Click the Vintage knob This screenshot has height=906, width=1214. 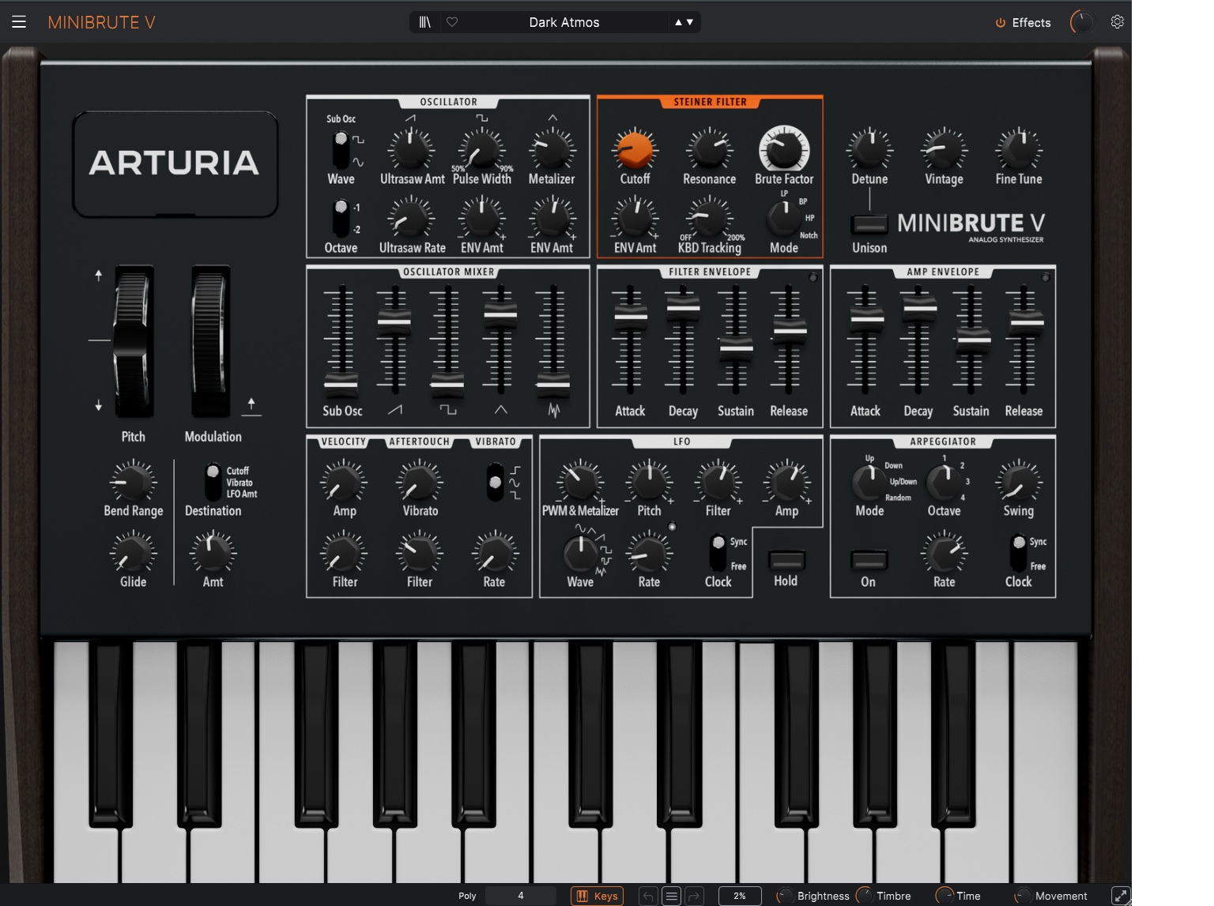click(x=944, y=148)
